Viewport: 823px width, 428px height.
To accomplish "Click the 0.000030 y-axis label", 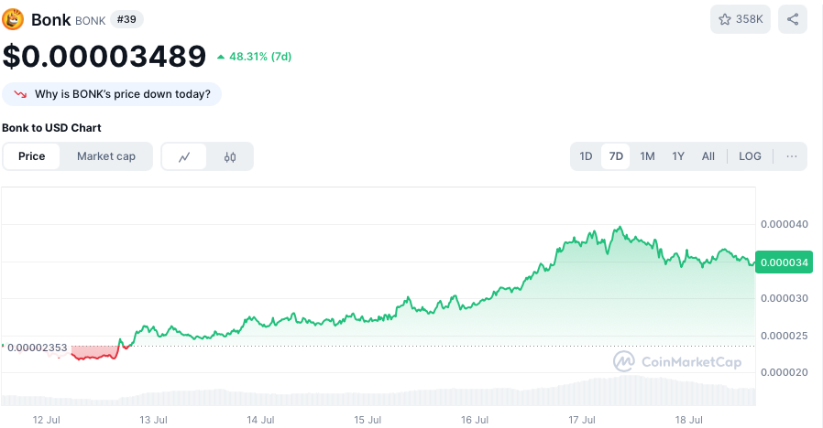I will (x=785, y=299).
